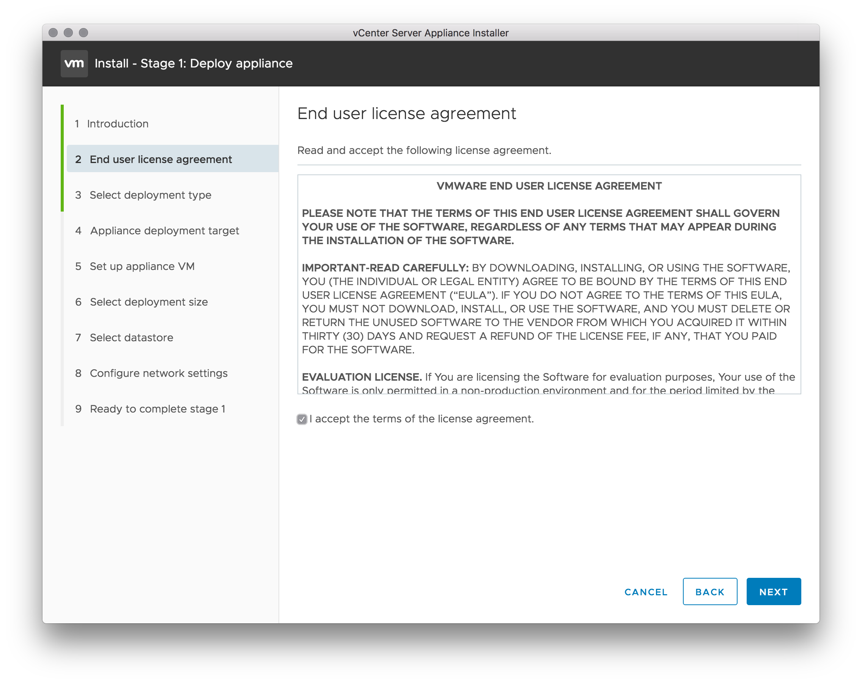
Task: Click the PLEASE NOTE THAT THE TERMS paragraph
Action: point(541,227)
